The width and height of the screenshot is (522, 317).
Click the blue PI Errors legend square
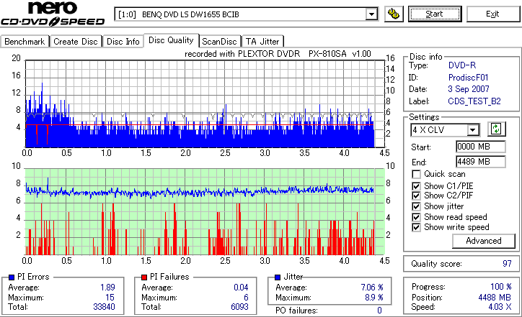[12, 277]
